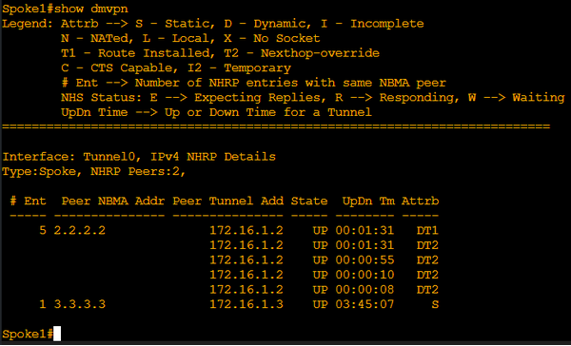Click the entry count 5 for 2.2.2.2
Screen dimensions: 571x346
43,230
